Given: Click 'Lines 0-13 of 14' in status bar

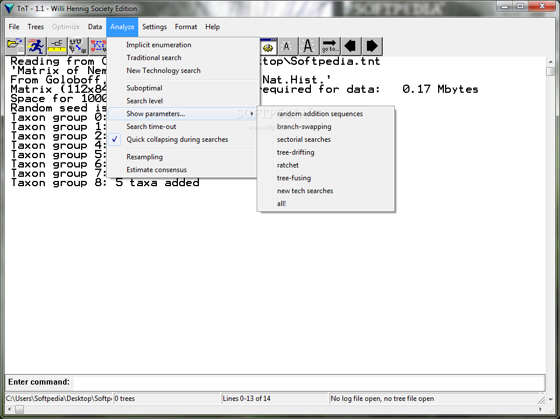Looking at the screenshot, I should (275, 399).
